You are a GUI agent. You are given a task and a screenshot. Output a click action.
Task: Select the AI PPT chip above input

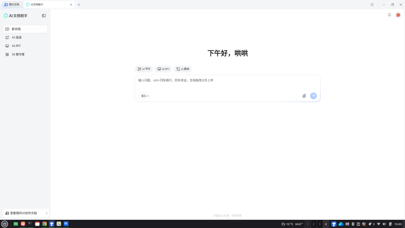tap(163, 69)
